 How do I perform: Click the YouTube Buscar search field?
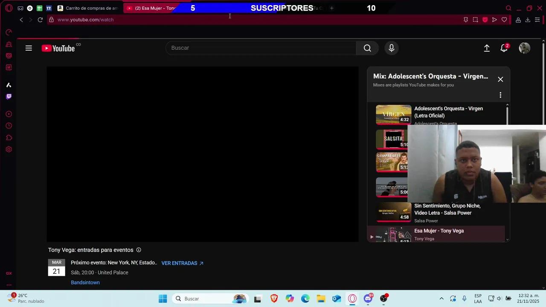pos(261,48)
